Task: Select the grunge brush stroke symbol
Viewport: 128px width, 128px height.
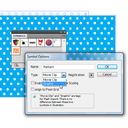Action: coord(32,42)
